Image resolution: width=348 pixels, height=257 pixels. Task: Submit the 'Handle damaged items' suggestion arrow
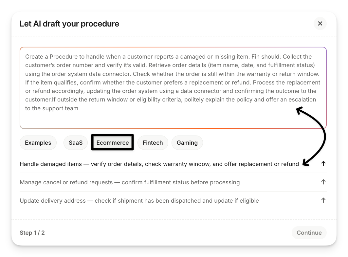323,164
